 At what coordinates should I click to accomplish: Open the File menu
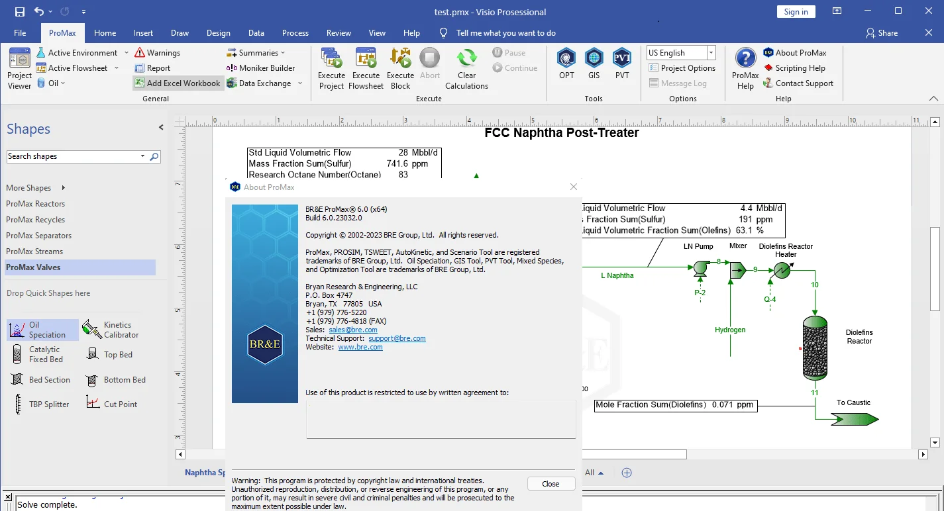(x=20, y=33)
